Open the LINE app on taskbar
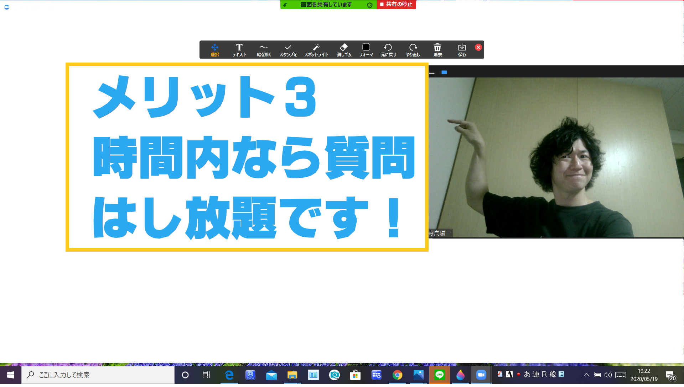Viewport: 684px width, 387px height. pos(439,375)
